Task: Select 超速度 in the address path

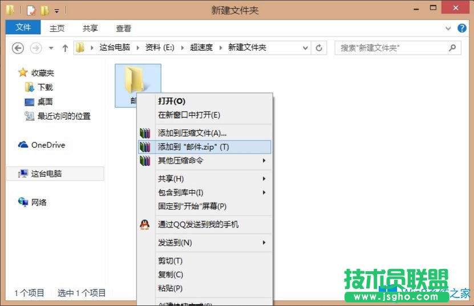Action: 201,47
